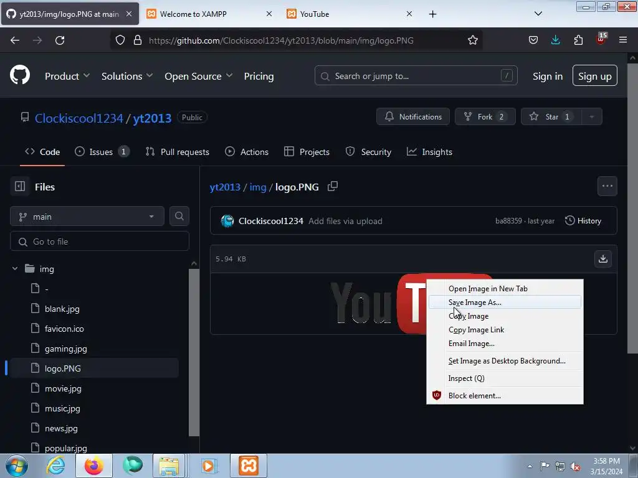This screenshot has height=478, width=638.
Task: Launch Internet Explorer from taskbar
Action: coord(55,466)
